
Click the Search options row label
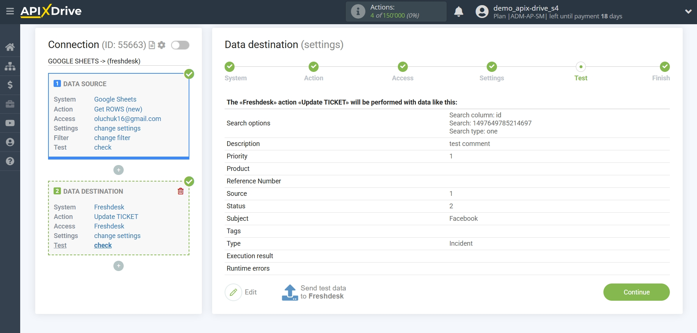[x=248, y=123]
